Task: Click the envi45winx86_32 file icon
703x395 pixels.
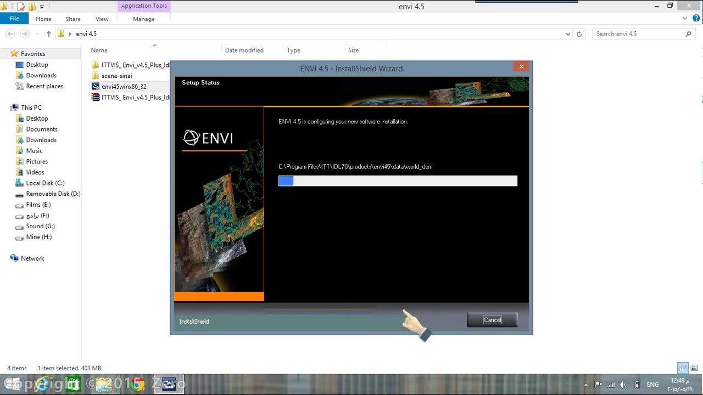Action: point(96,87)
